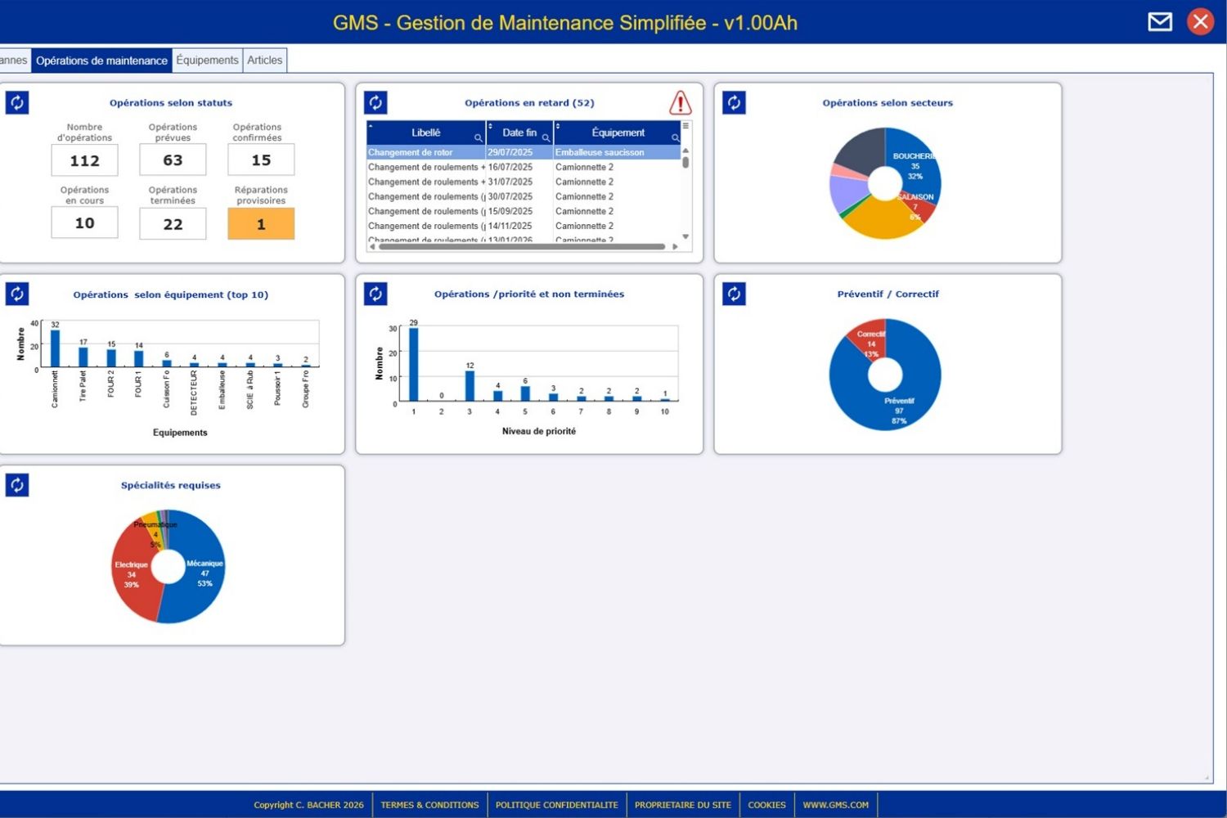
Task: Reload the Opérations selon équipement chart
Action: coord(17,294)
